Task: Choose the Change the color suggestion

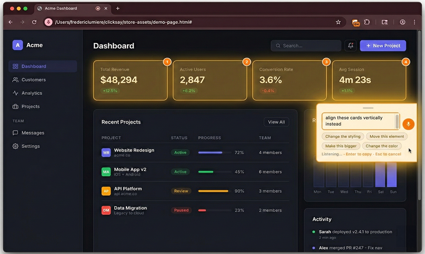Action: (x=382, y=146)
